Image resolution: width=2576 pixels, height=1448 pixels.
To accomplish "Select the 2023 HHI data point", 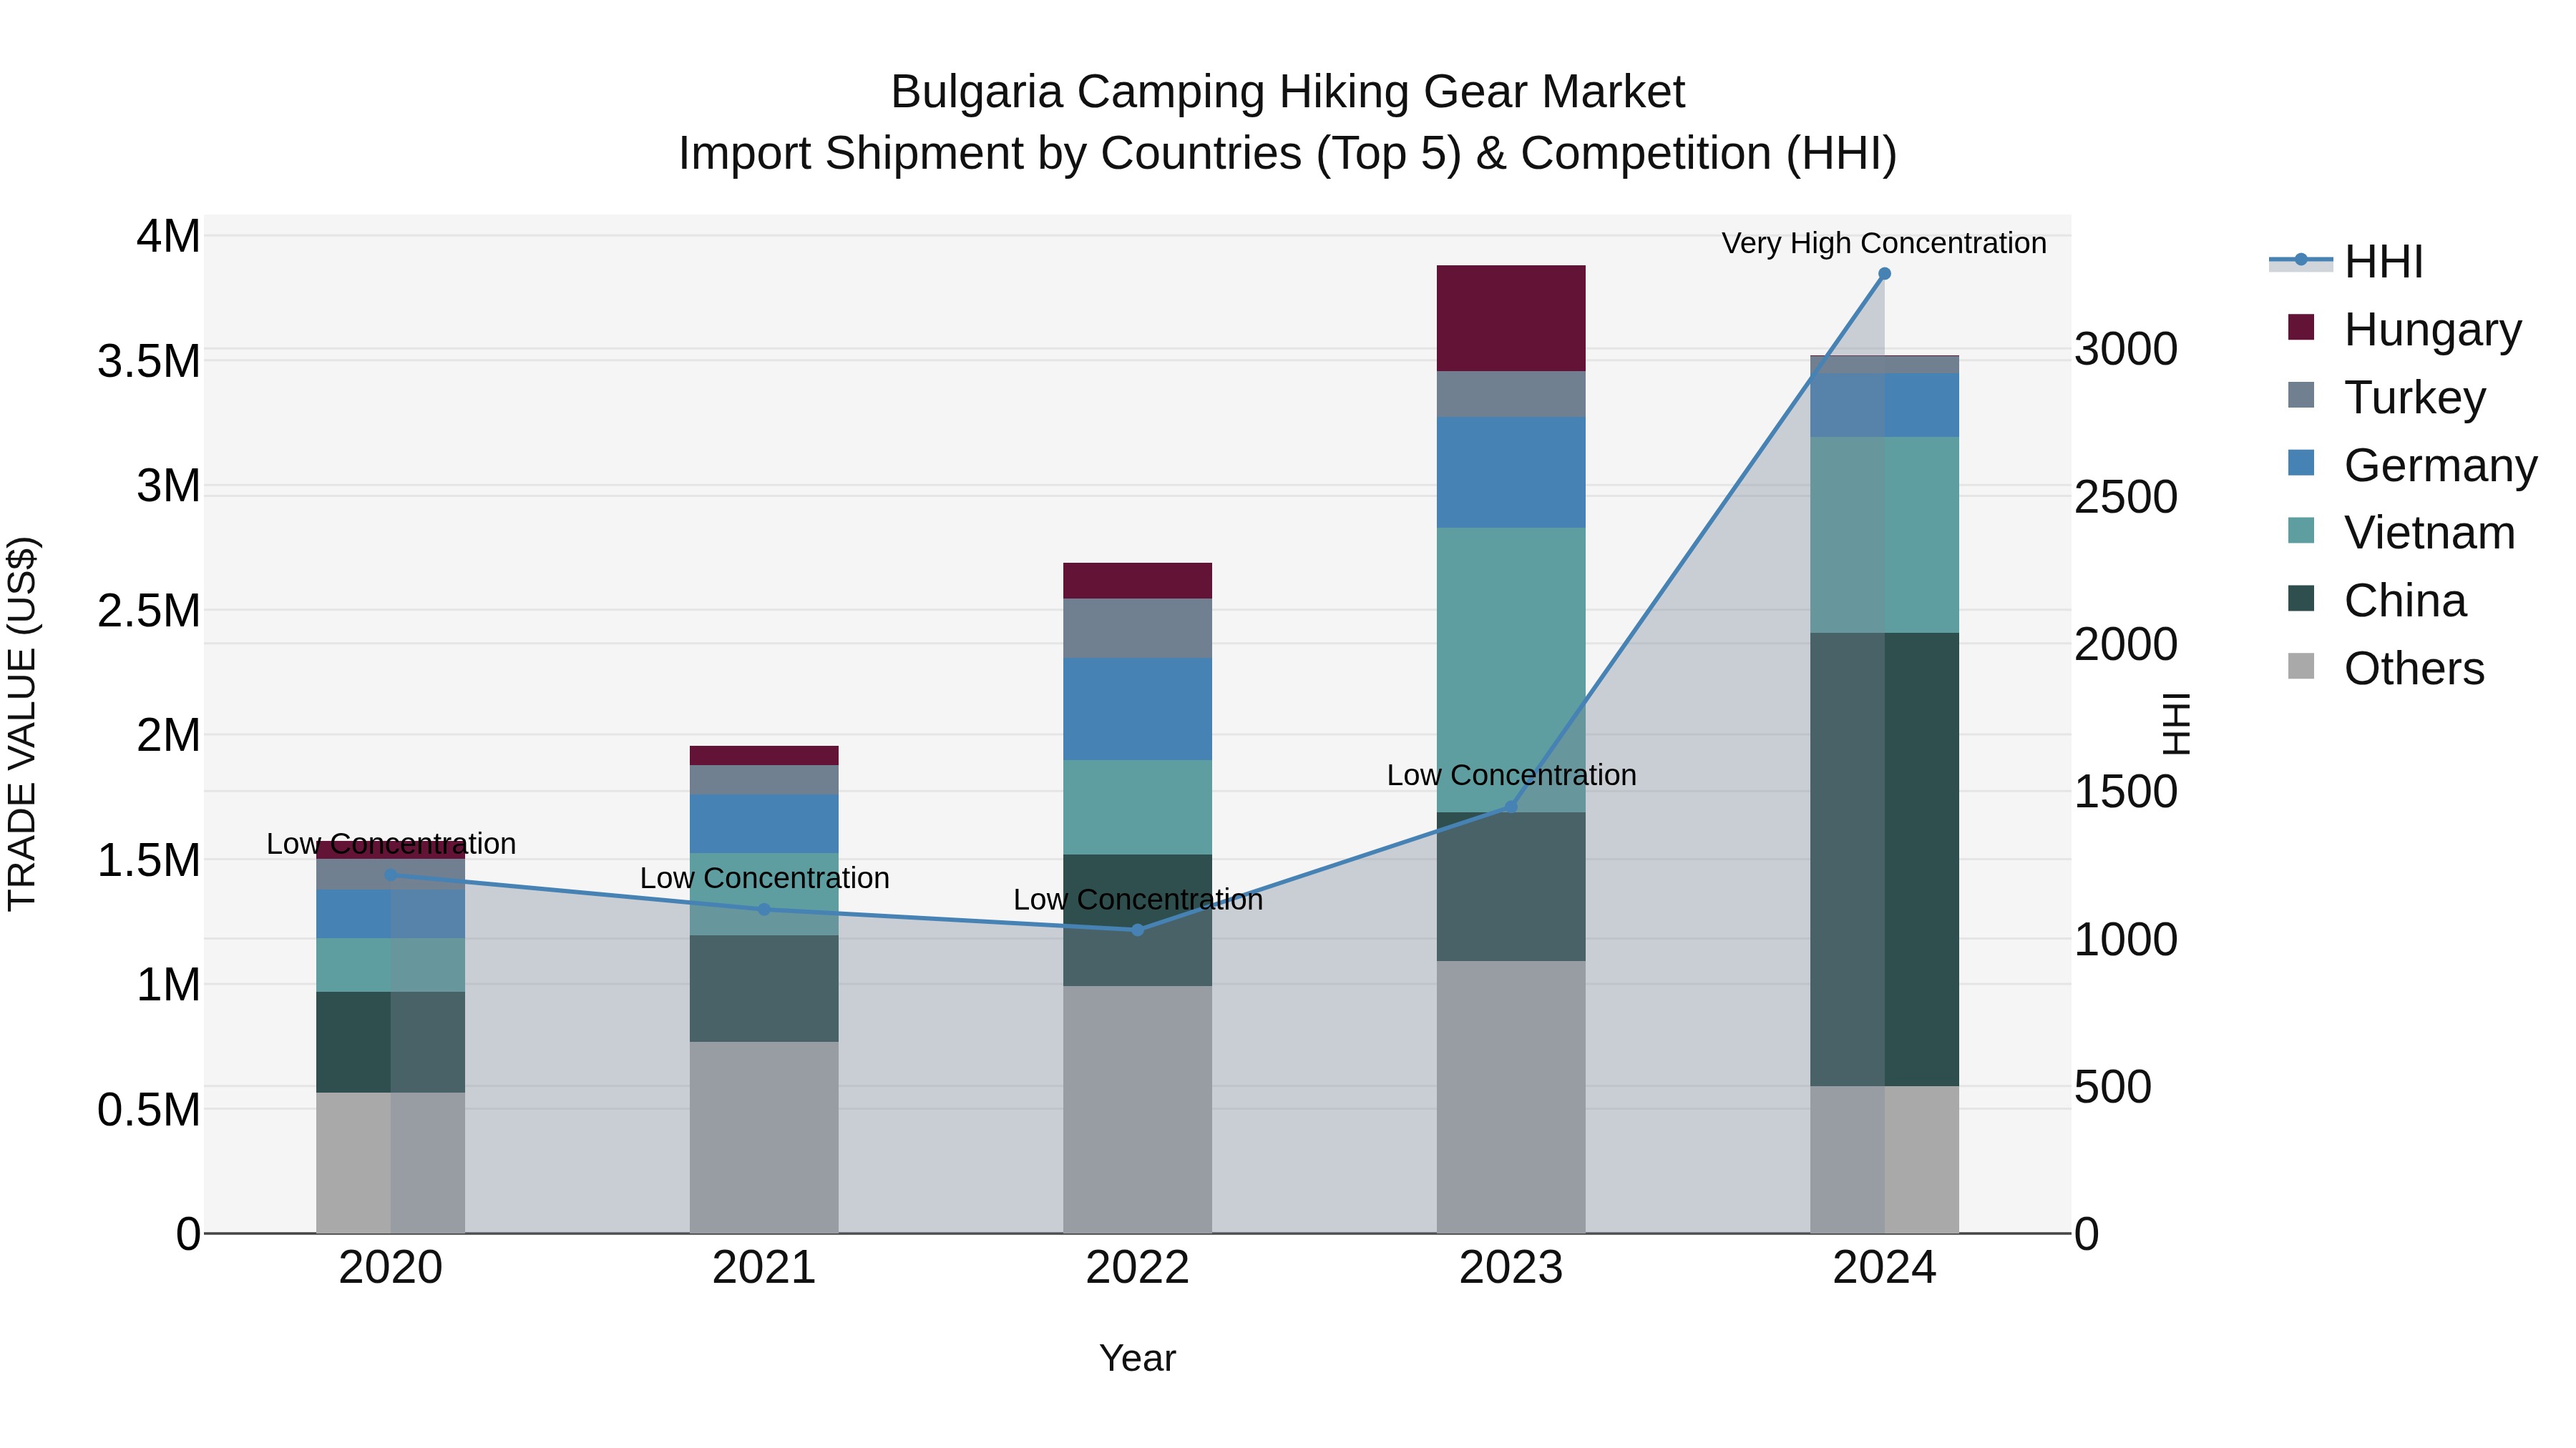I will (x=1511, y=807).
